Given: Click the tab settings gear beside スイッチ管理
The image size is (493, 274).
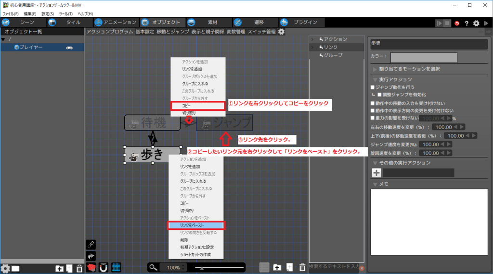Looking at the screenshot, I should point(281,32).
